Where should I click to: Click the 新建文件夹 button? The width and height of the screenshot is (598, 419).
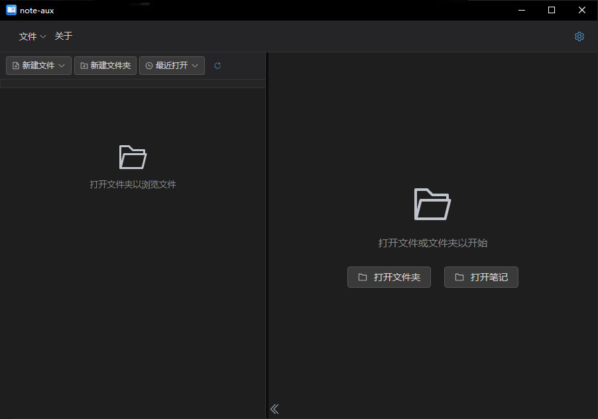[x=105, y=66]
